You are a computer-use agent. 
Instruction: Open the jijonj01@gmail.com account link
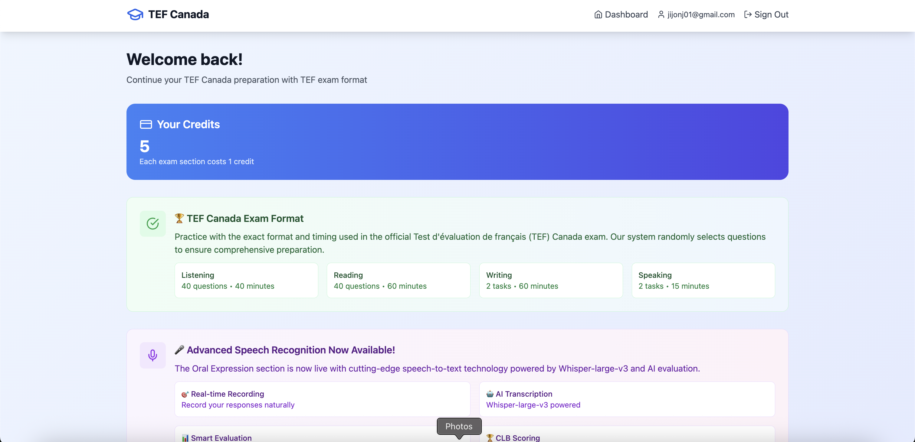click(700, 15)
